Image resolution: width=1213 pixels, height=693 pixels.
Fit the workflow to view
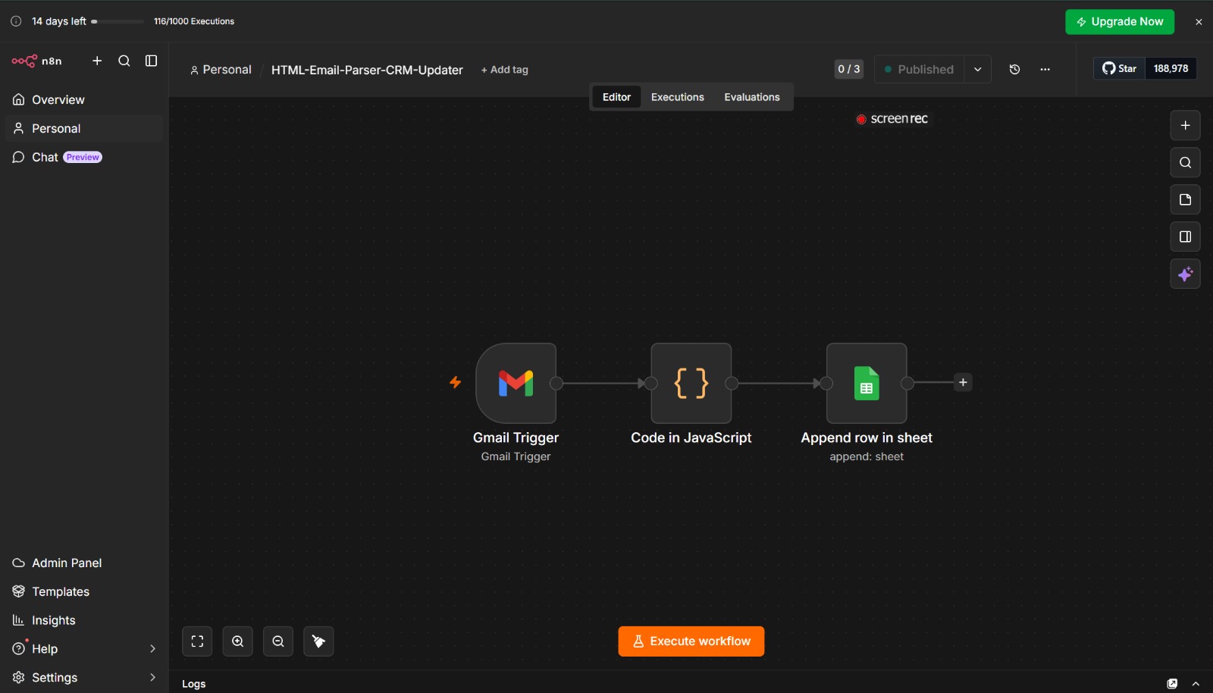[x=197, y=641]
